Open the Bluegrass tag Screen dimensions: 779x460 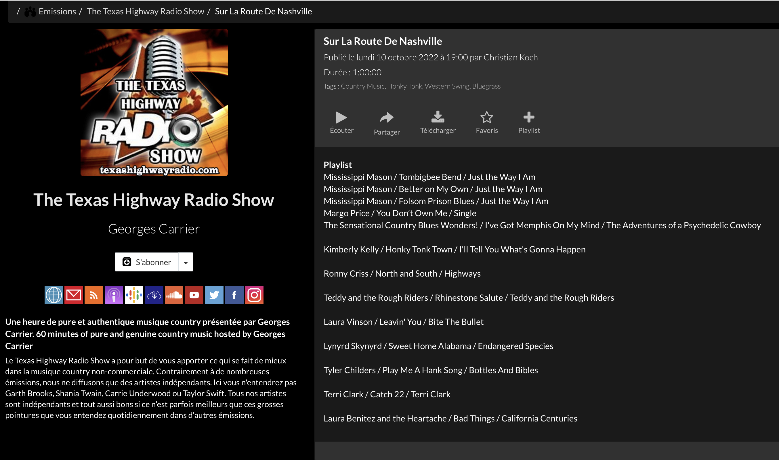point(486,86)
